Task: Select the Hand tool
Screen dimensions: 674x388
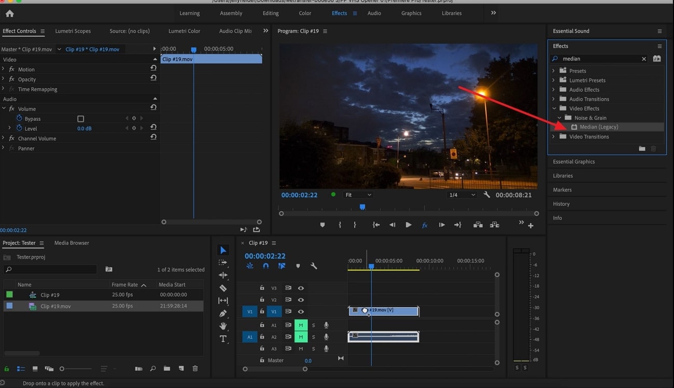Action: (x=223, y=326)
